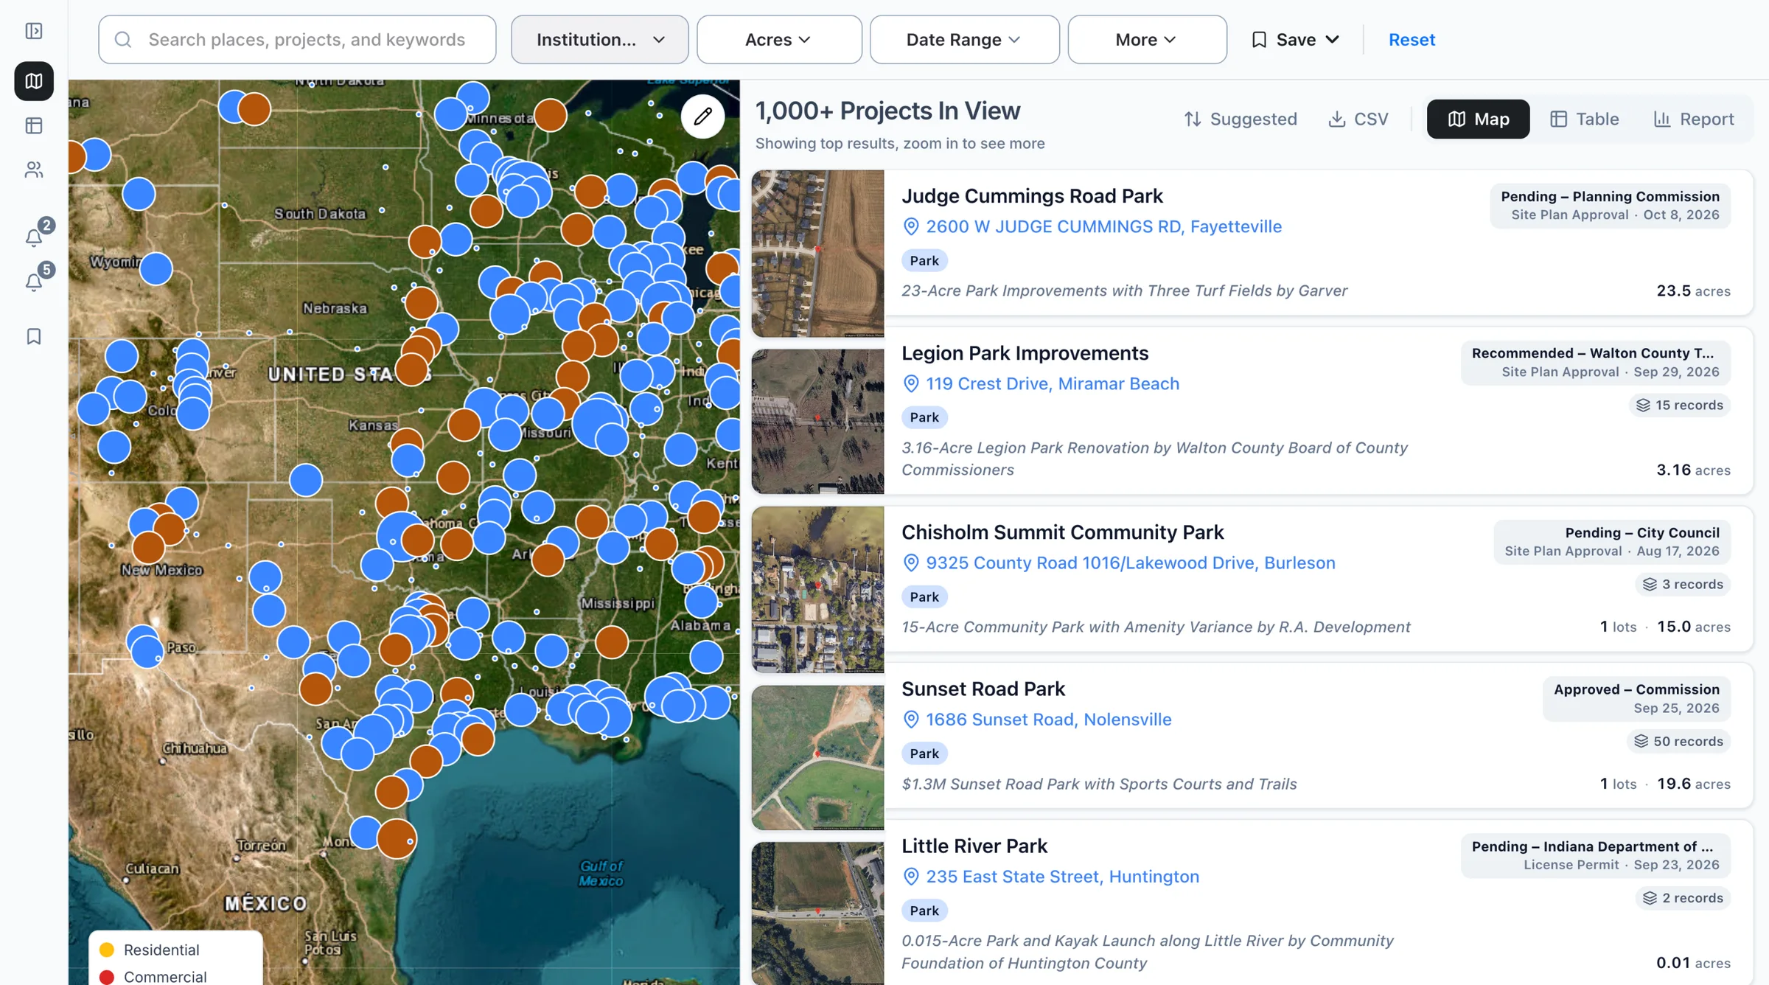Click the search magnifier icon
Image resolution: width=1769 pixels, height=985 pixels.
pos(123,40)
